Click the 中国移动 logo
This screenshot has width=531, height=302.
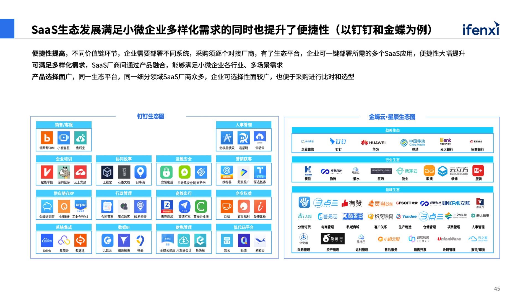click(412, 142)
